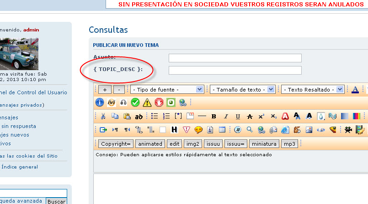Toggle bold formatting
Image resolution: width=368 pixels, height=204 pixels.
[213, 117]
